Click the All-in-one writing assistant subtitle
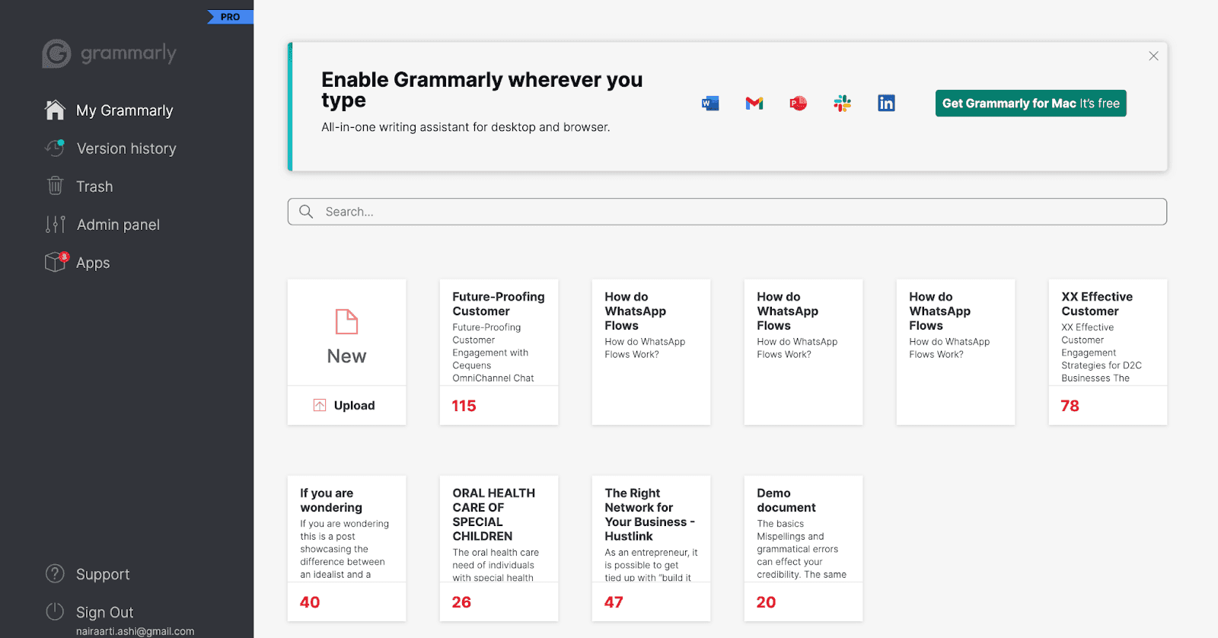The image size is (1218, 638). [x=465, y=127]
